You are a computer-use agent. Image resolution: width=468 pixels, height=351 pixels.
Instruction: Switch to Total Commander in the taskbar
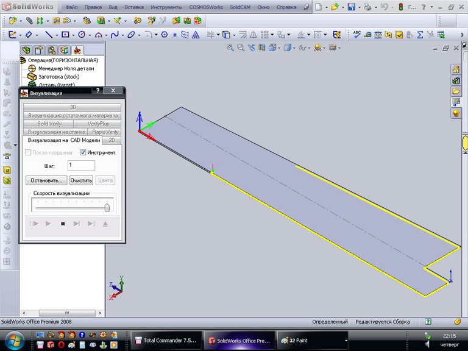point(165,341)
